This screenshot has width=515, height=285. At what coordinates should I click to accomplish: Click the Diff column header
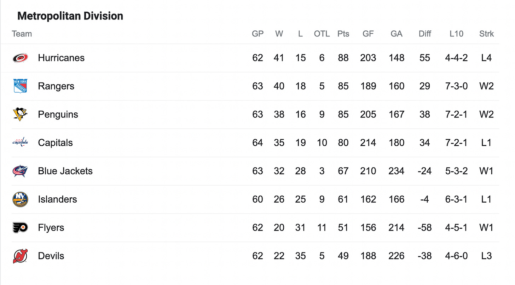tap(425, 34)
